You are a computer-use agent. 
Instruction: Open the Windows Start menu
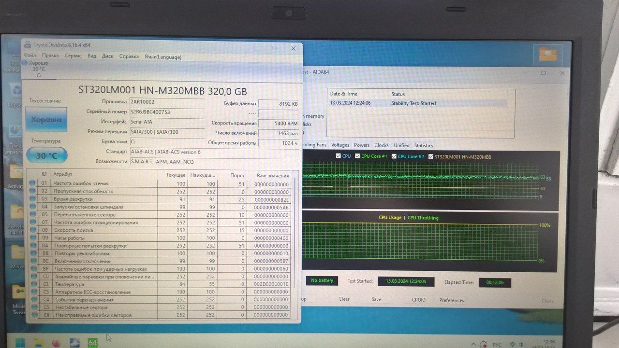pos(21,343)
